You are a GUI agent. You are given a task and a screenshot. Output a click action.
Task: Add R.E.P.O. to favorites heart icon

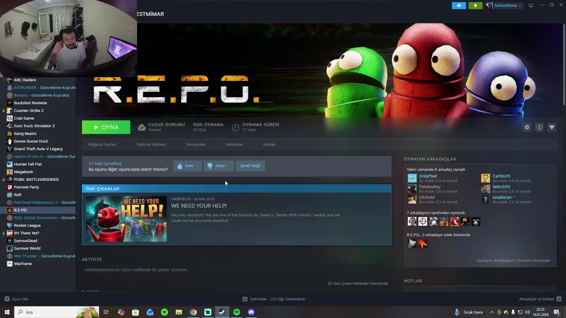coord(552,127)
